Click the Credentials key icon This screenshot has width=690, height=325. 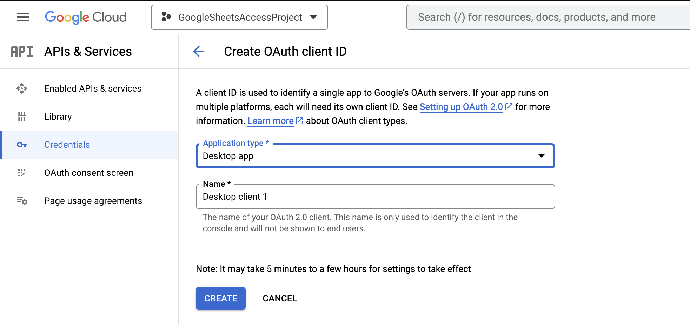[x=22, y=145]
